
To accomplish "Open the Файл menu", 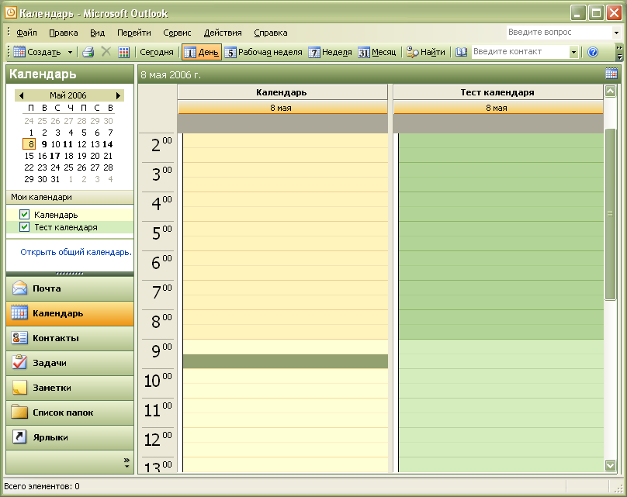I will [26, 33].
